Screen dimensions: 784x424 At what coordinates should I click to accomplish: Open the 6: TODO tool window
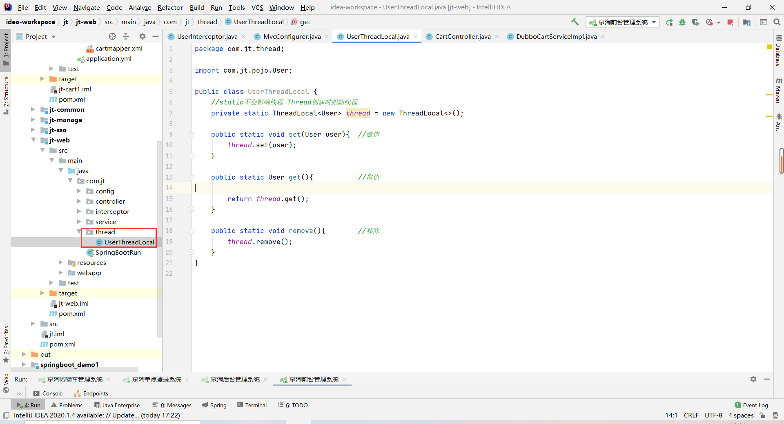pos(293,405)
